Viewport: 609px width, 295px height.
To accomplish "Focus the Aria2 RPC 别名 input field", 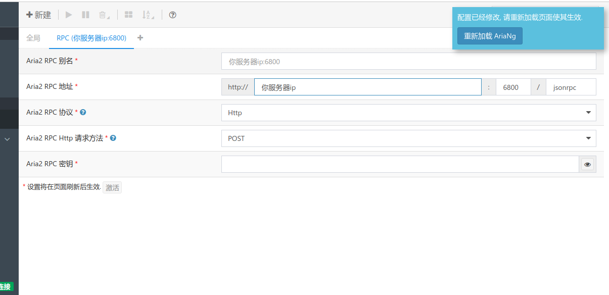I will [x=408, y=62].
